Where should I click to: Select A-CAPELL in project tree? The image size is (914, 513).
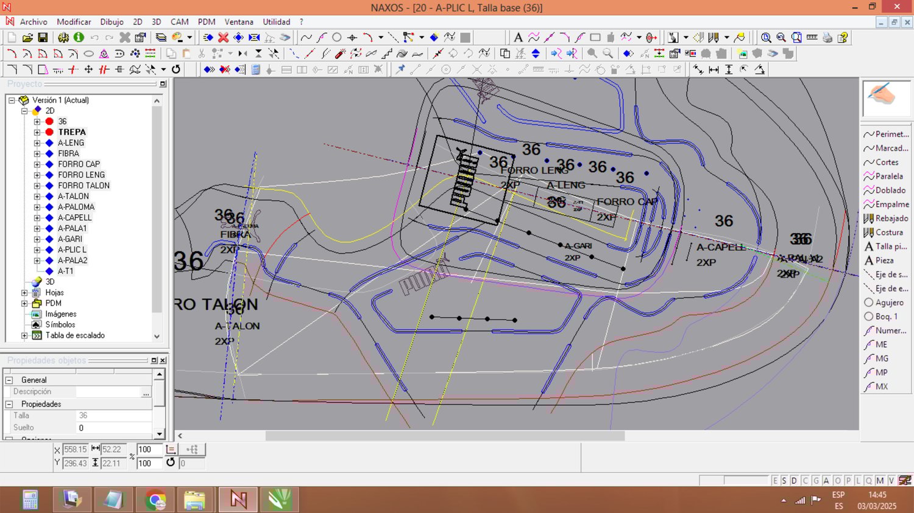click(74, 218)
